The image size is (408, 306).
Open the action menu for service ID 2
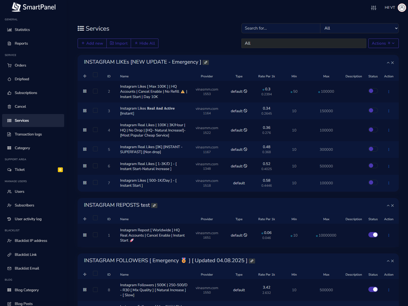click(x=388, y=91)
